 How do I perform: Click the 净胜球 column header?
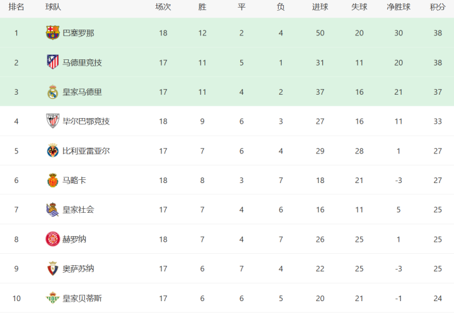[x=399, y=7]
